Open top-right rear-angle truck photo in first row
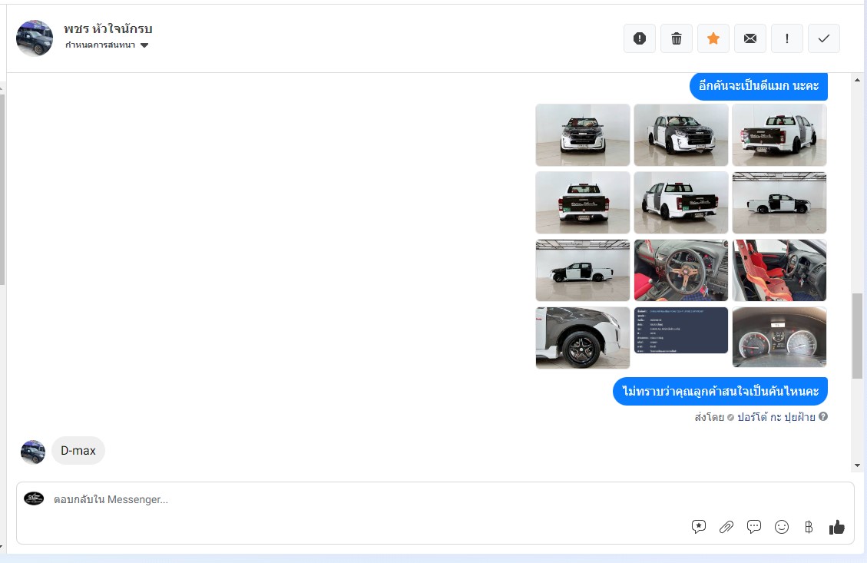 pyautogui.click(x=779, y=135)
